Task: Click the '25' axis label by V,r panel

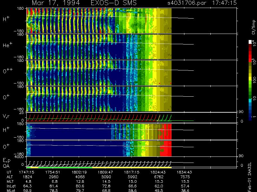Action: pos(22,113)
